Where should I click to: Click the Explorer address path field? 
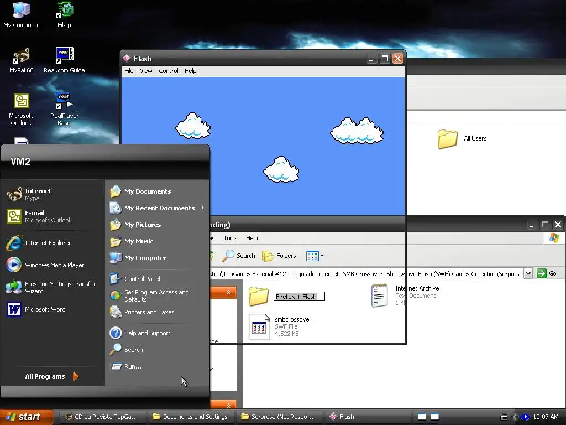366,273
